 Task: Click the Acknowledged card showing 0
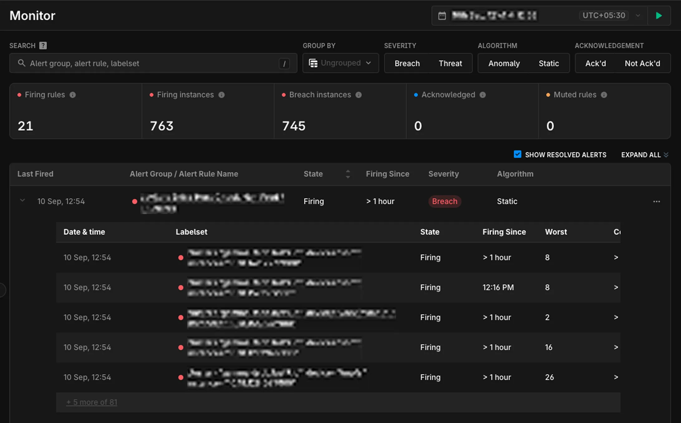coord(472,111)
